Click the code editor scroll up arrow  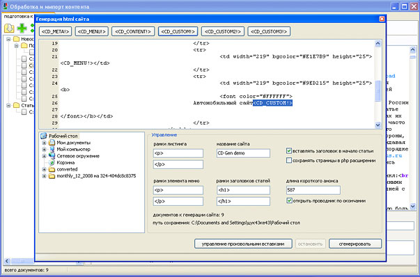coord(378,43)
